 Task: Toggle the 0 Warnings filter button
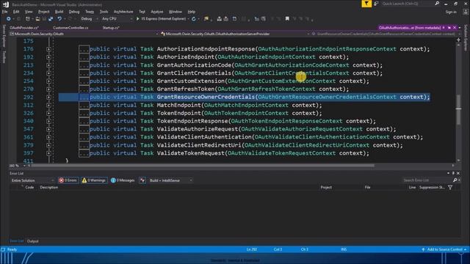point(94,180)
